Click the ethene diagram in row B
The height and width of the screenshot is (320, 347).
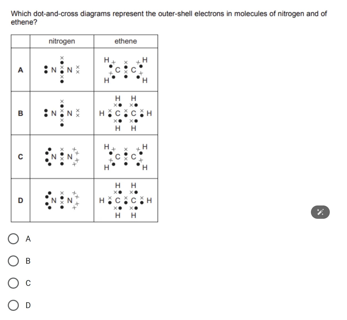tap(125, 113)
